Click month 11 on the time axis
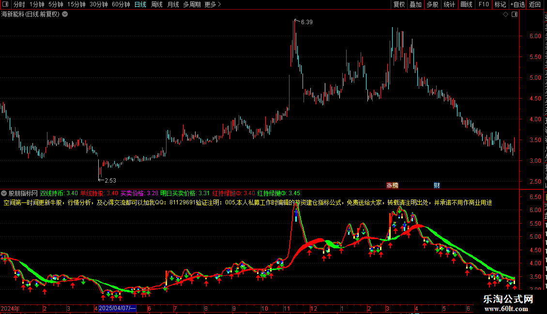The height and width of the screenshot is (314, 547). [287, 308]
